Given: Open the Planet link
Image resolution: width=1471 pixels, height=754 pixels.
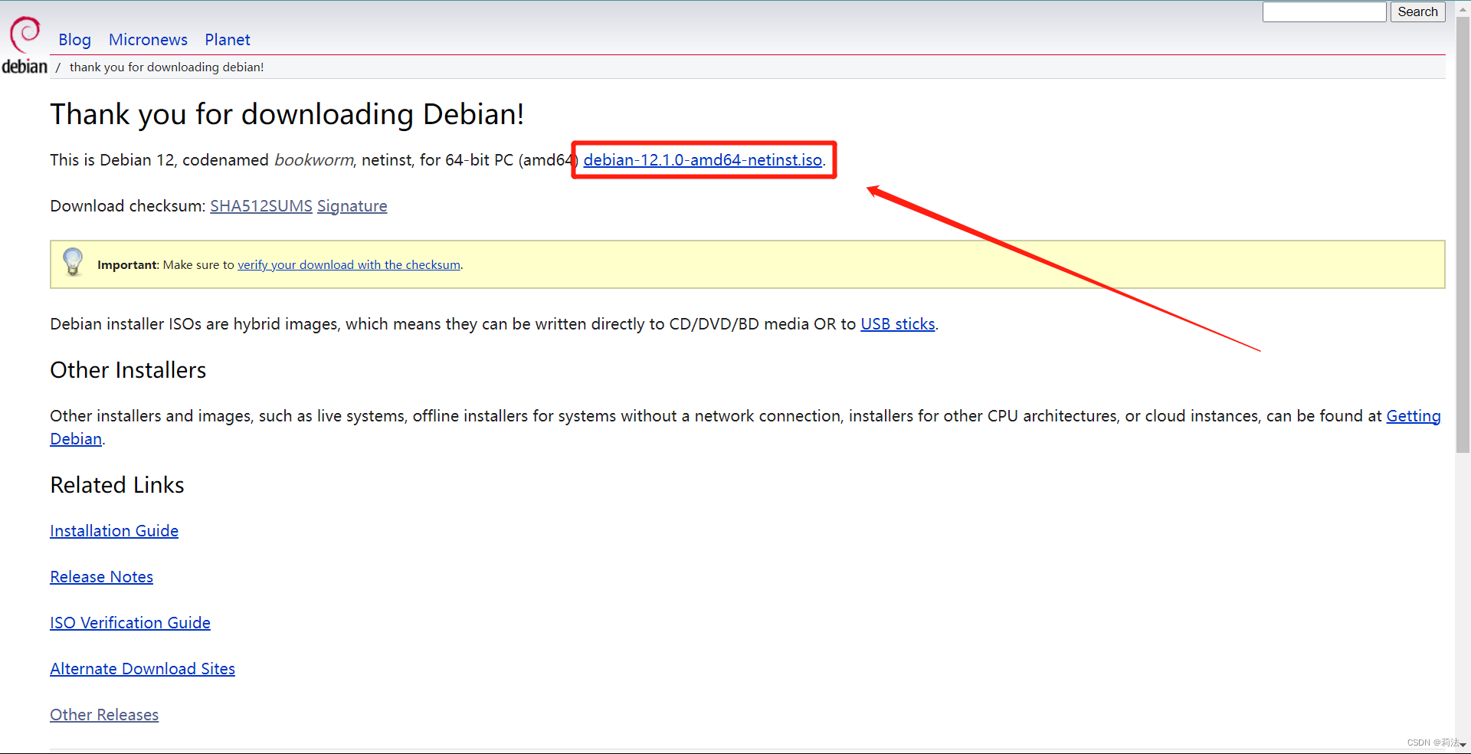Looking at the screenshot, I should (x=228, y=40).
